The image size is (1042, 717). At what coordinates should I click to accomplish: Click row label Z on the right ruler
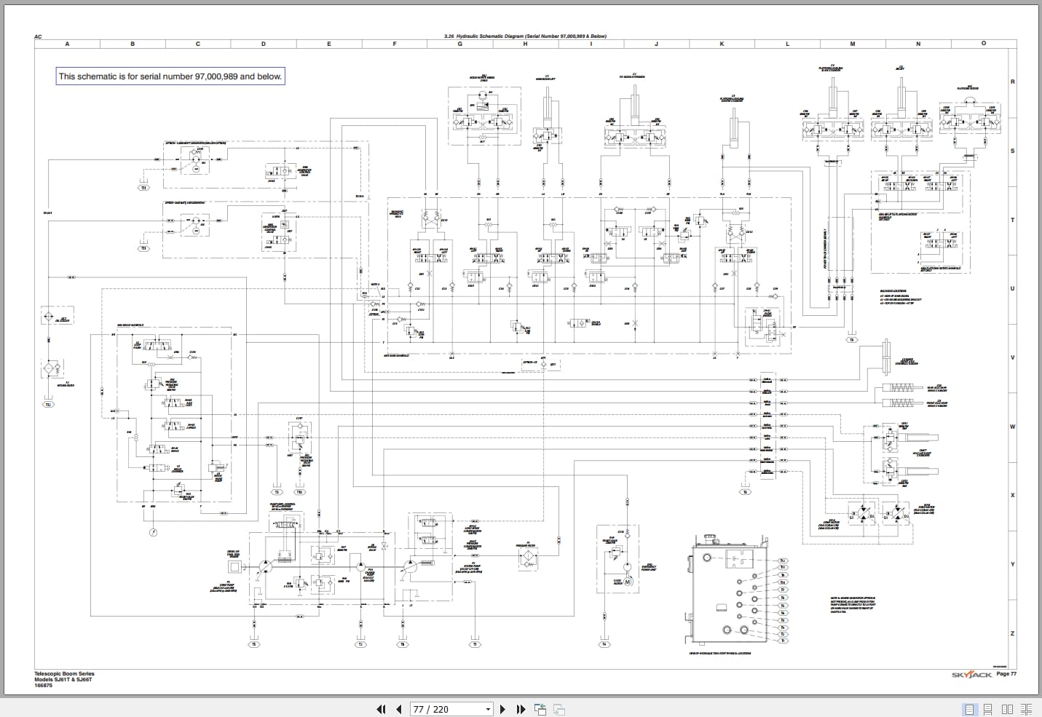1012,633
